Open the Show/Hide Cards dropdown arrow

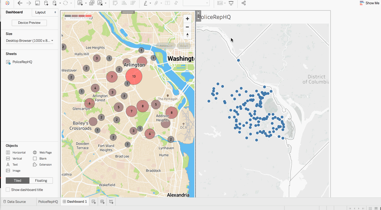pos(225,3)
